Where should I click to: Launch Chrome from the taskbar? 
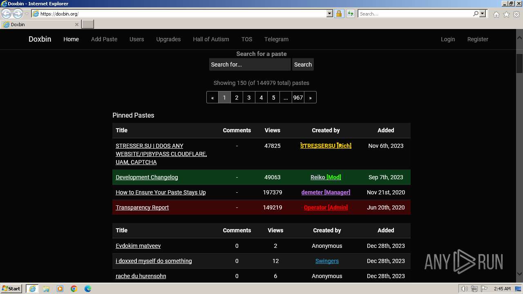click(x=74, y=289)
